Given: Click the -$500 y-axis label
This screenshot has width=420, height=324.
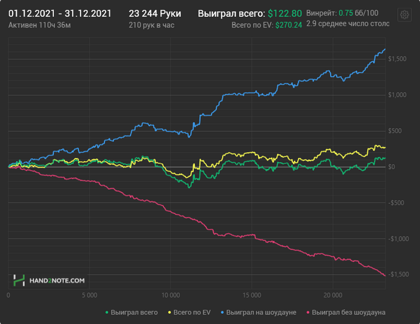Looking at the screenshot, I should 396,202.
